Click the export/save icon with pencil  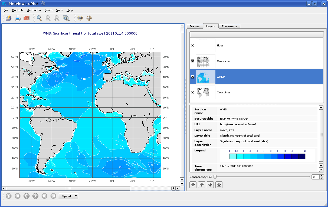8,18
